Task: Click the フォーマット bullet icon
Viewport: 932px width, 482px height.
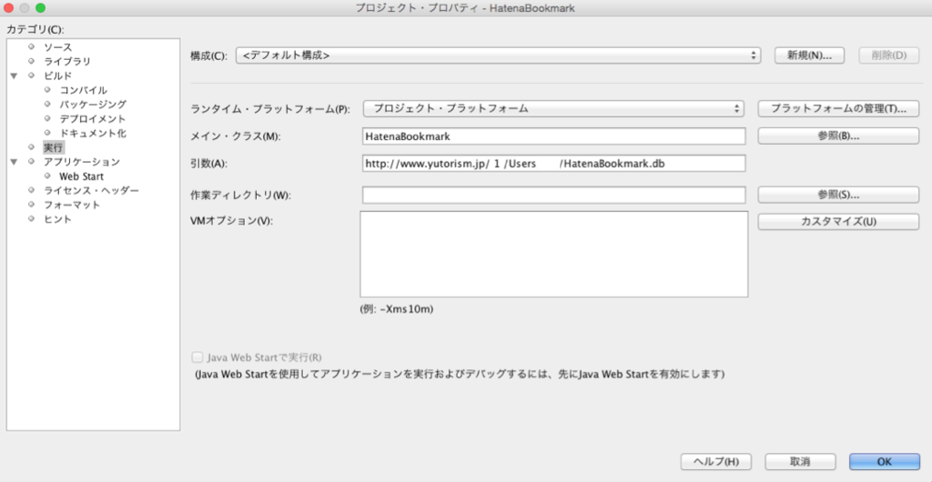Action: [x=32, y=205]
